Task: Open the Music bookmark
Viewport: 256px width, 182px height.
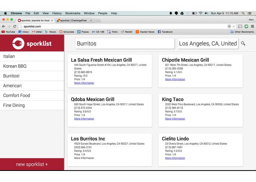Action: pos(50,32)
